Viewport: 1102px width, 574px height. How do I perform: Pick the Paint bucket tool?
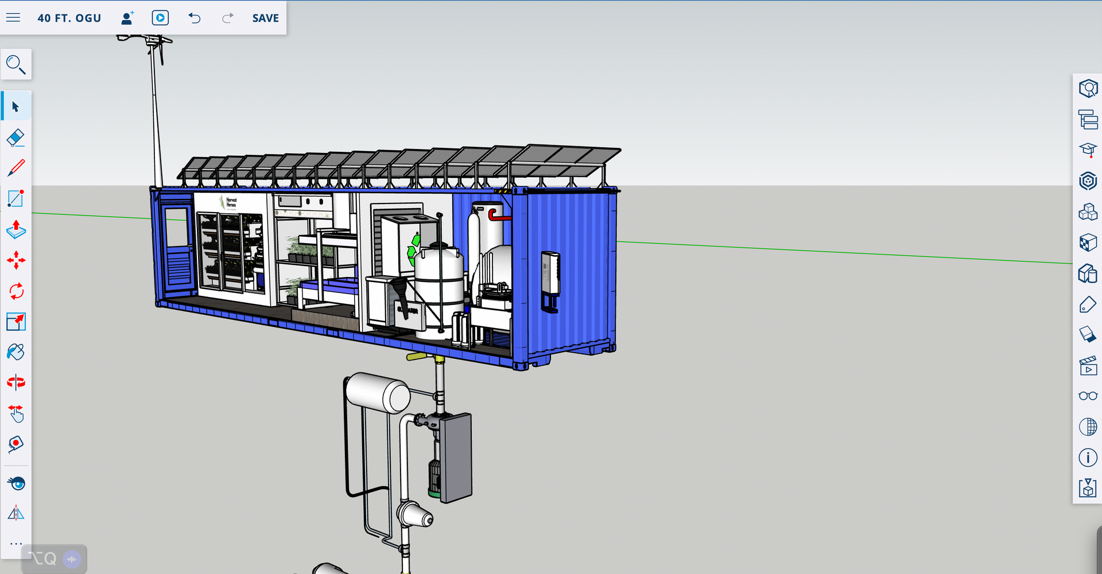16,352
